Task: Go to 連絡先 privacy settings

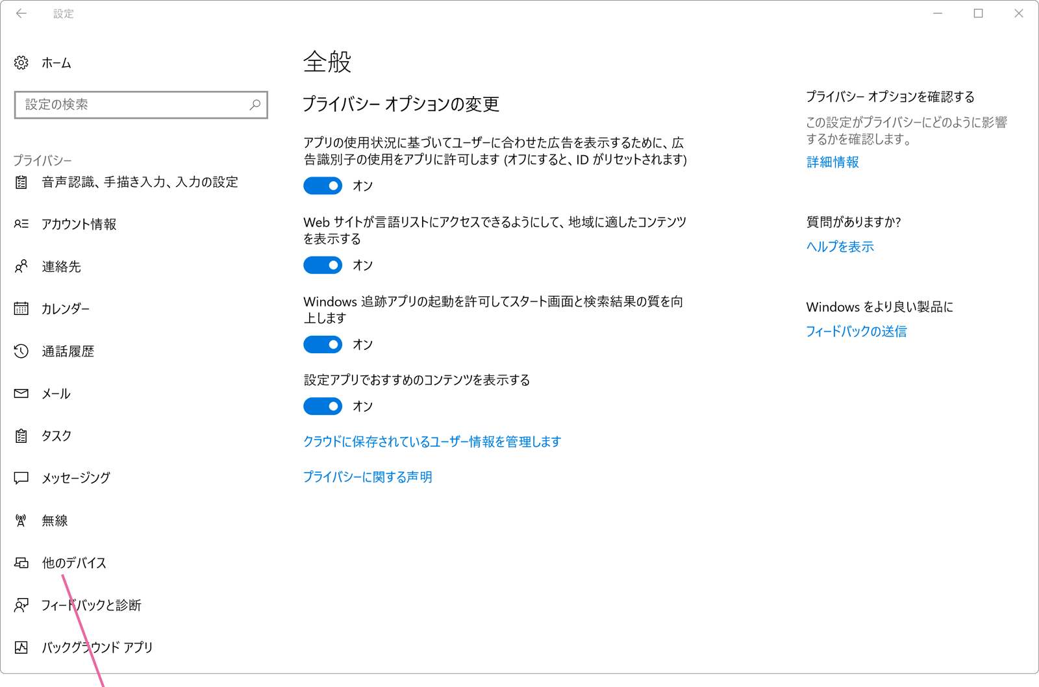Action: point(61,266)
